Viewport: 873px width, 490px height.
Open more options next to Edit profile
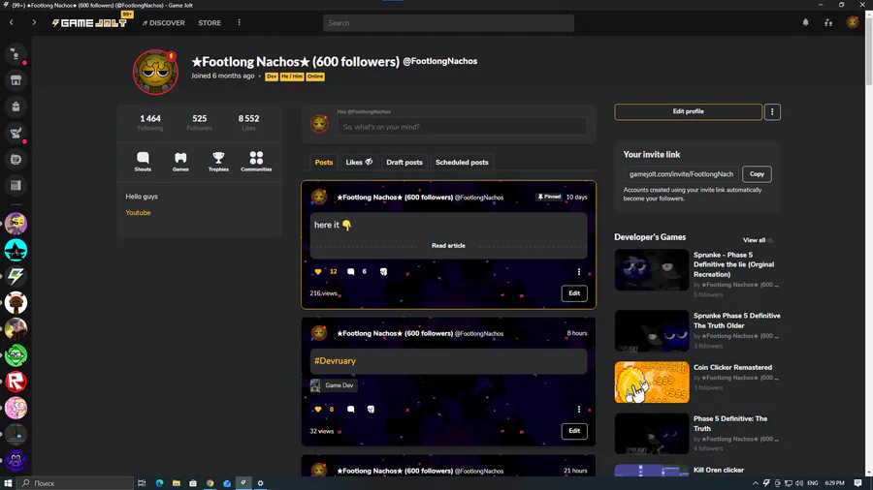tap(772, 111)
